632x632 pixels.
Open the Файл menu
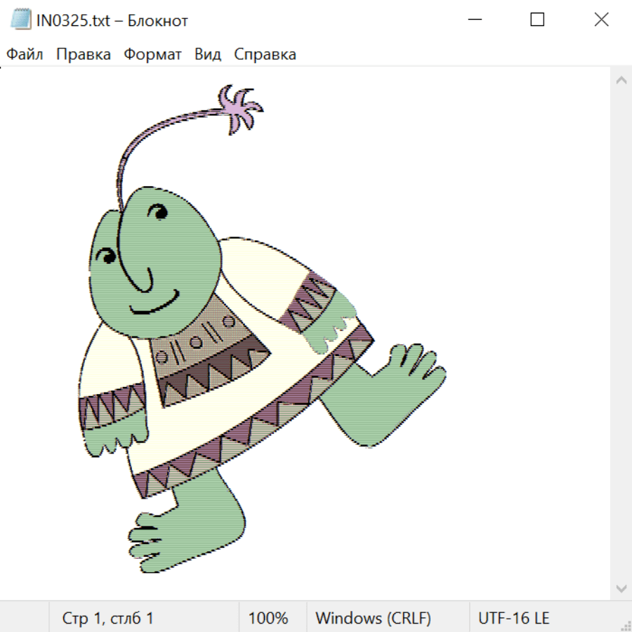coord(25,55)
